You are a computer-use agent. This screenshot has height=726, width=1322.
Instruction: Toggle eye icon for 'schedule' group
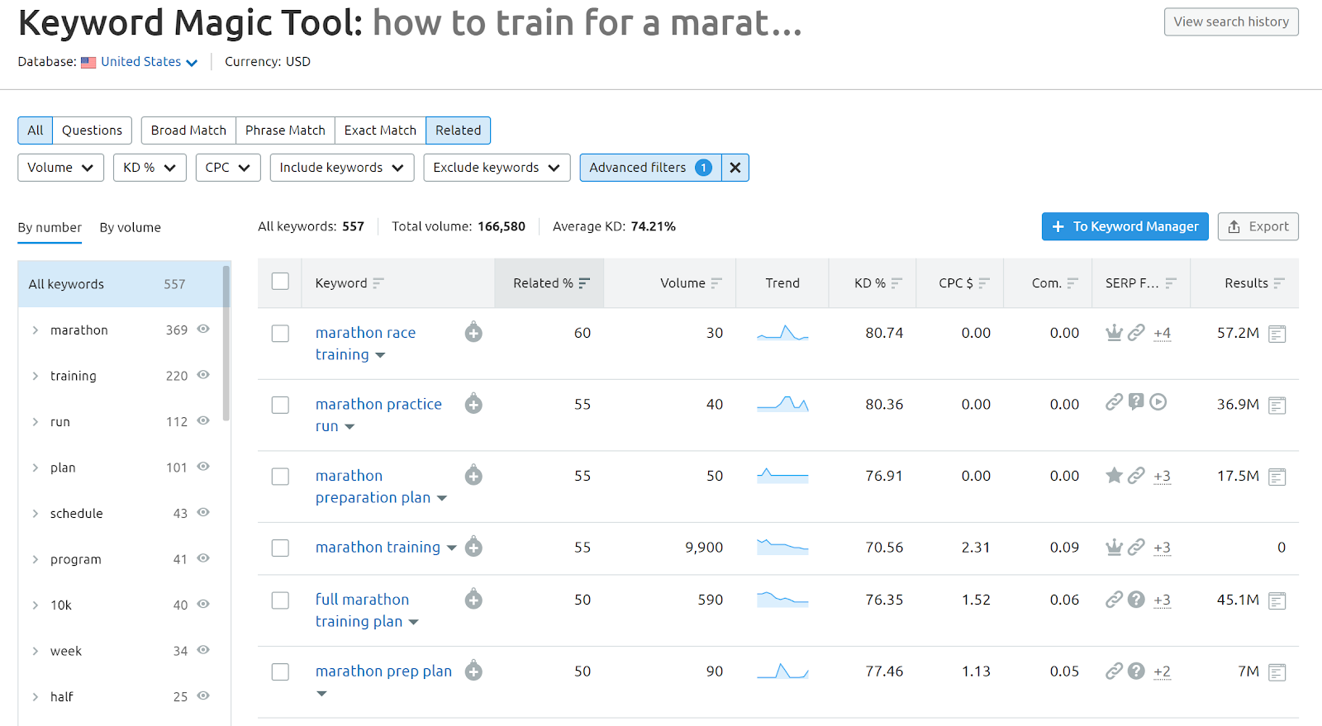[203, 512]
